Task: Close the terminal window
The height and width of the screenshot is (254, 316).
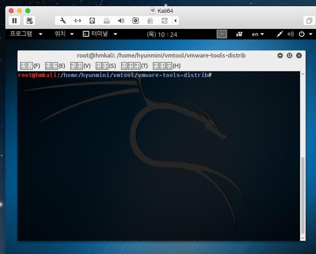Action: pos(299,56)
